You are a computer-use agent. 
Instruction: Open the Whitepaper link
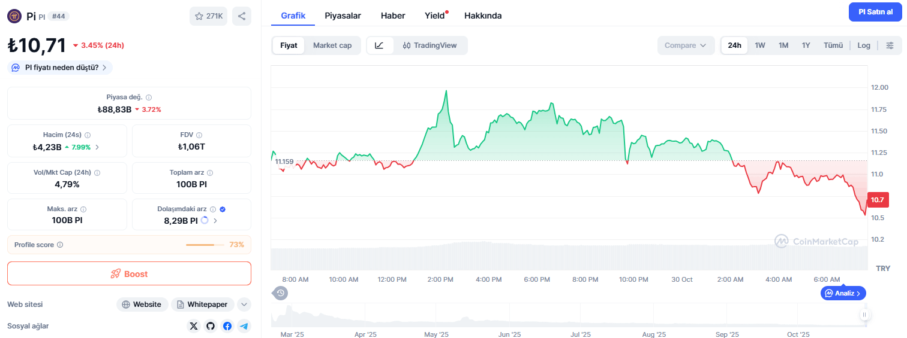203,304
